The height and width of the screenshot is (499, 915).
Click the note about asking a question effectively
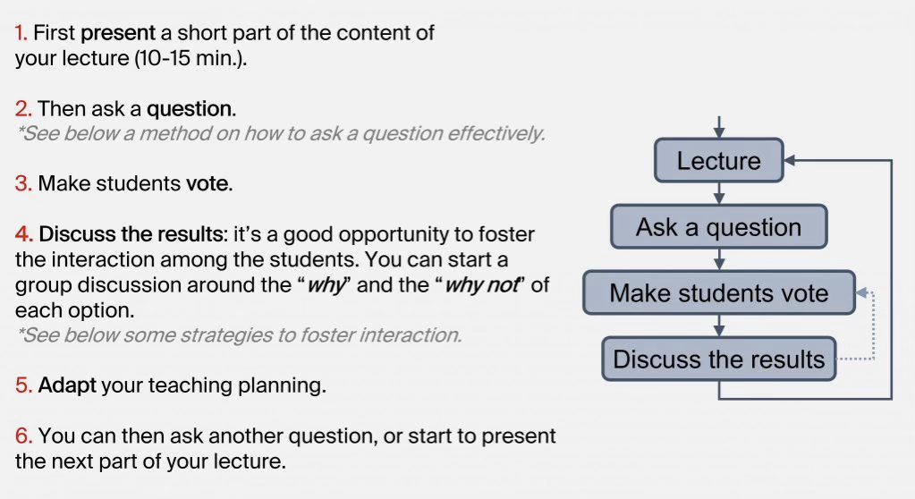point(282,133)
